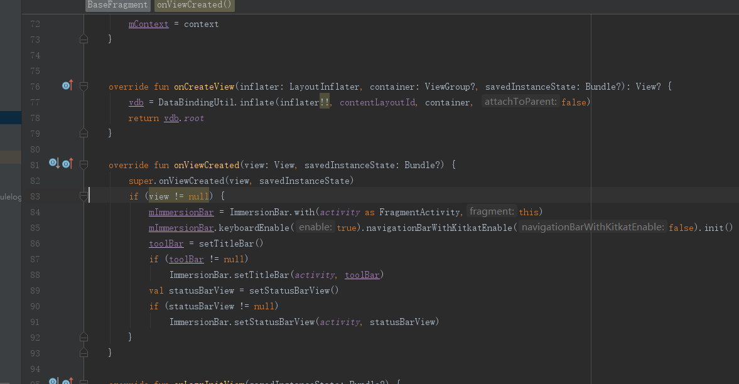The width and height of the screenshot is (739, 384).
Task: Click the go-to-super up-arrow icon beside onViewCreated
Action: 67,163
